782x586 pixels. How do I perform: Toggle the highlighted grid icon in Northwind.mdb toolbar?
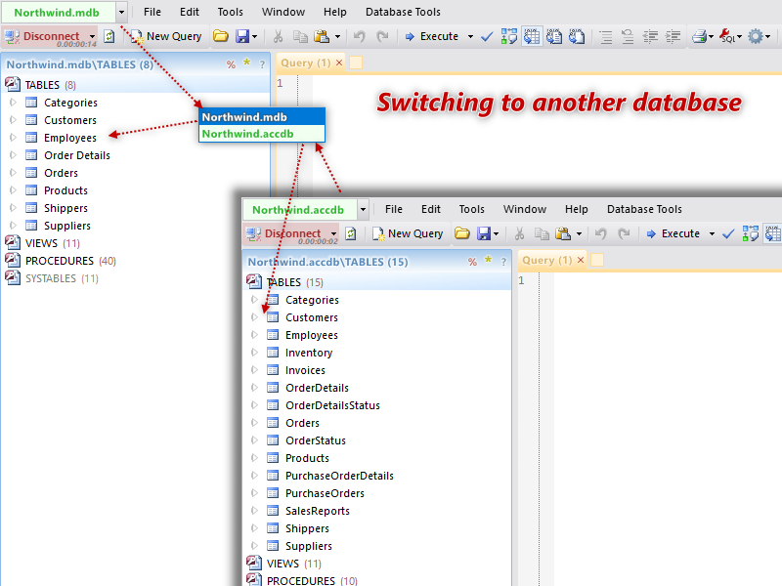[x=532, y=36]
